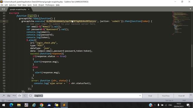Open the tab list dropdown arrow
This screenshot has width=193, height=108.
190,9
